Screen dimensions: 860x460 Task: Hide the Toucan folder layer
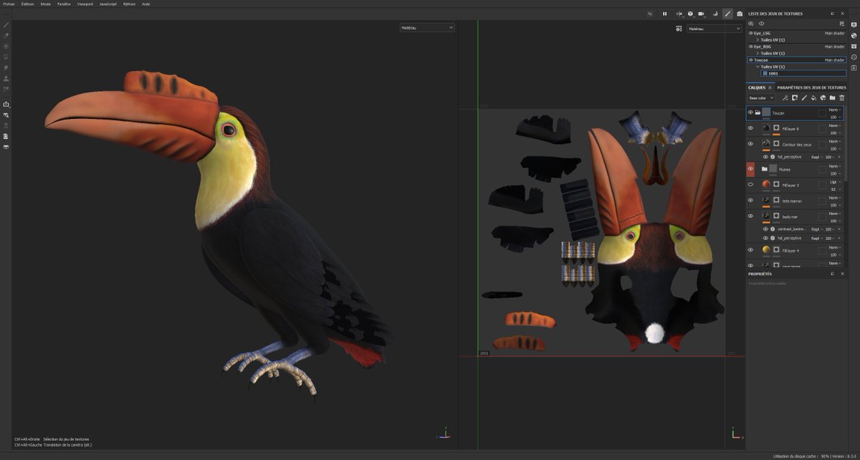click(x=750, y=112)
